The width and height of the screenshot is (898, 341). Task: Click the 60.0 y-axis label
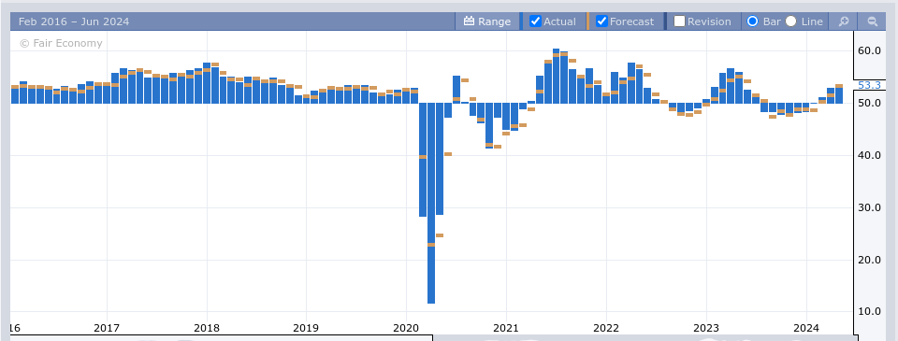(869, 51)
